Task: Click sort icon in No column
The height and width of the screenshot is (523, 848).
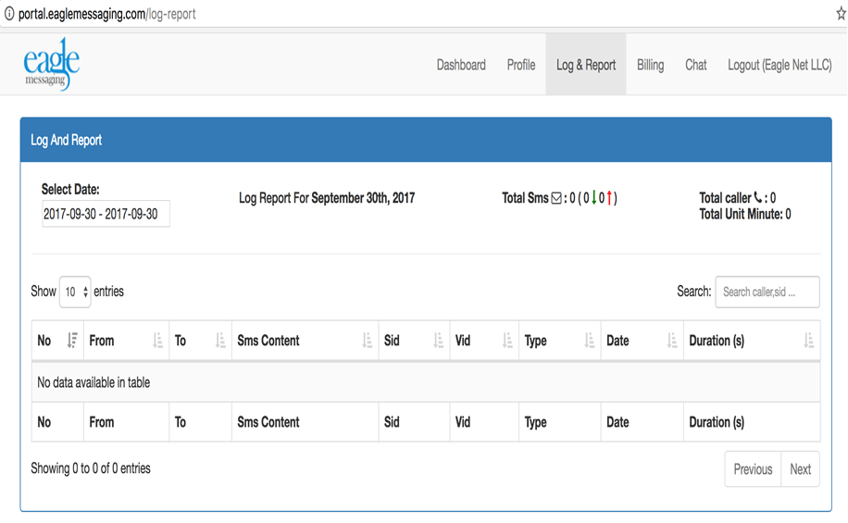Action: (x=72, y=341)
